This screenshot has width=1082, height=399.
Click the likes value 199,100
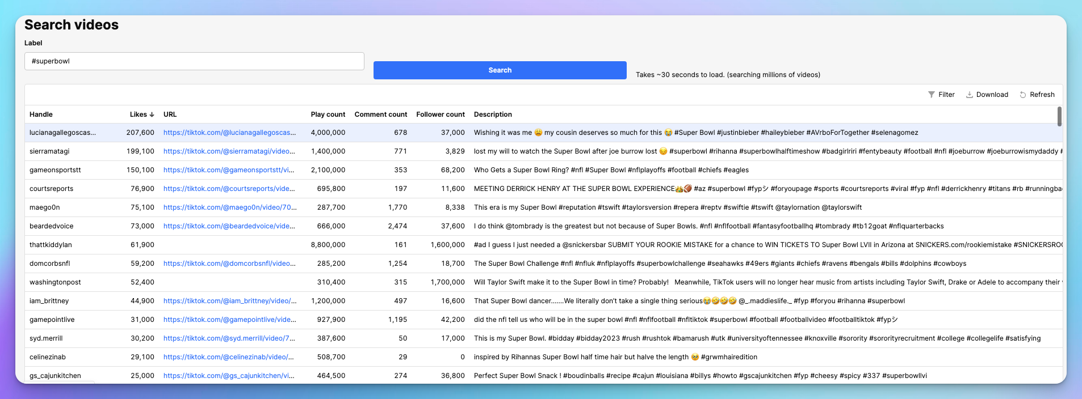[x=140, y=151]
